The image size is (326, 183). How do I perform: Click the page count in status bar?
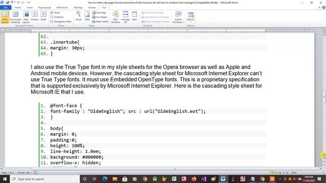pos(8,173)
